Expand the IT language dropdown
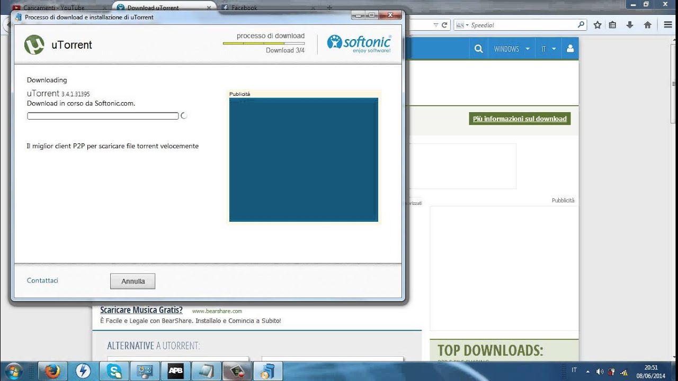Image resolution: width=678 pixels, height=381 pixels. (549, 49)
